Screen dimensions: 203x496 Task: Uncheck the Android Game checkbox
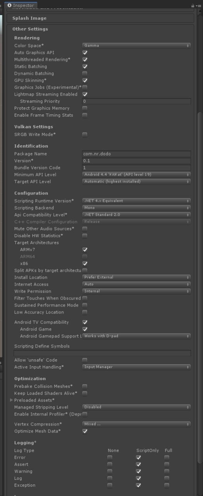[x=85, y=329]
